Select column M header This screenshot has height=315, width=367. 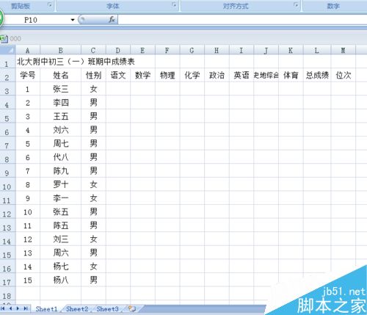(343, 51)
